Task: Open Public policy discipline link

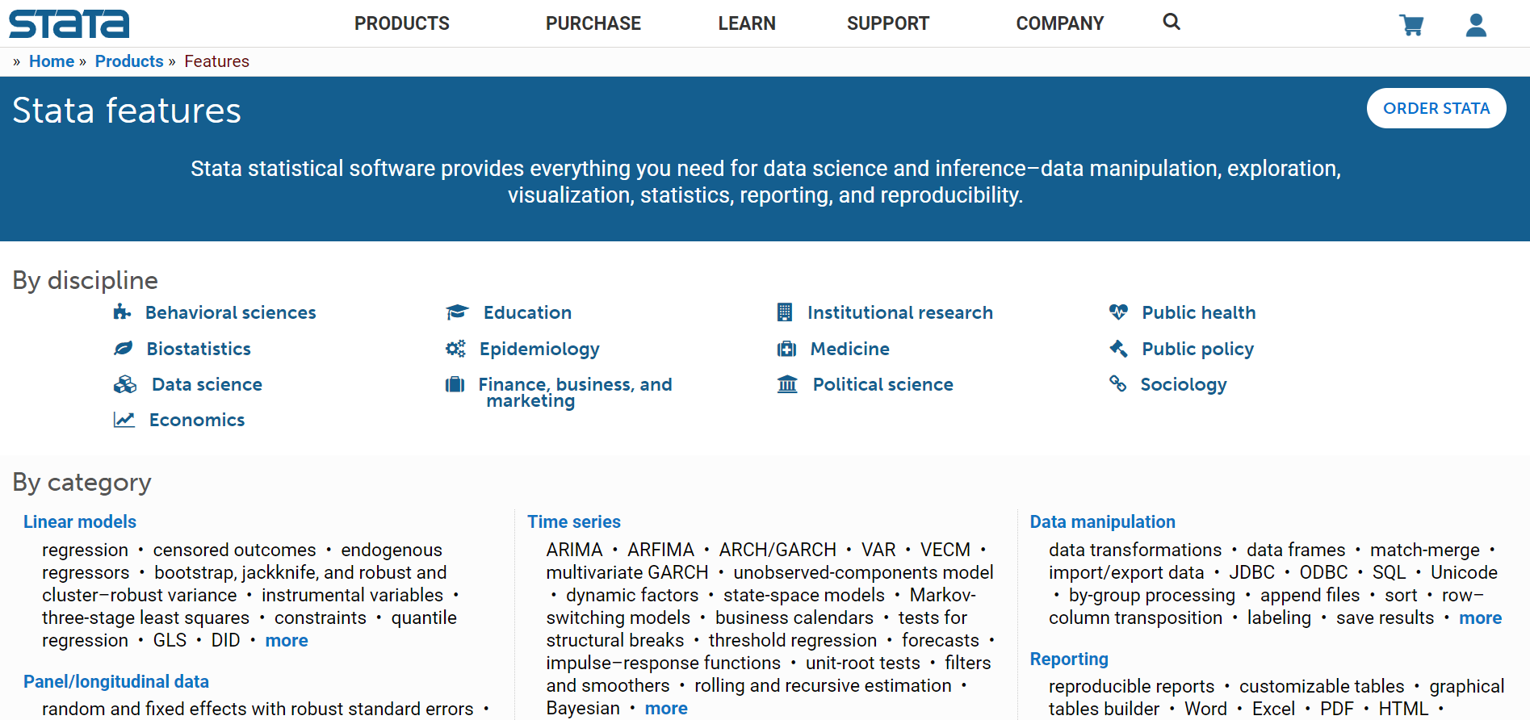Action: pos(1198,349)
